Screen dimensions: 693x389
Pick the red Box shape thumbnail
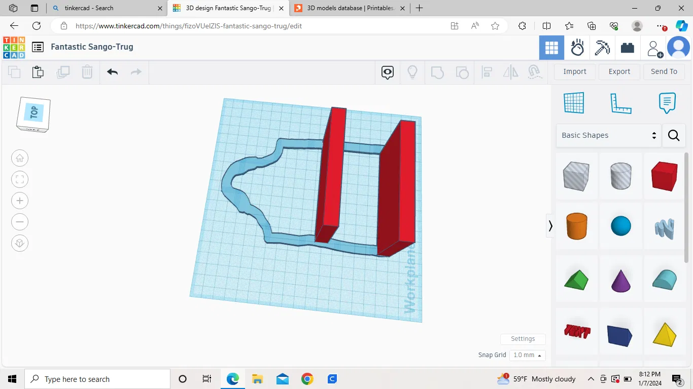pos(664,176)
